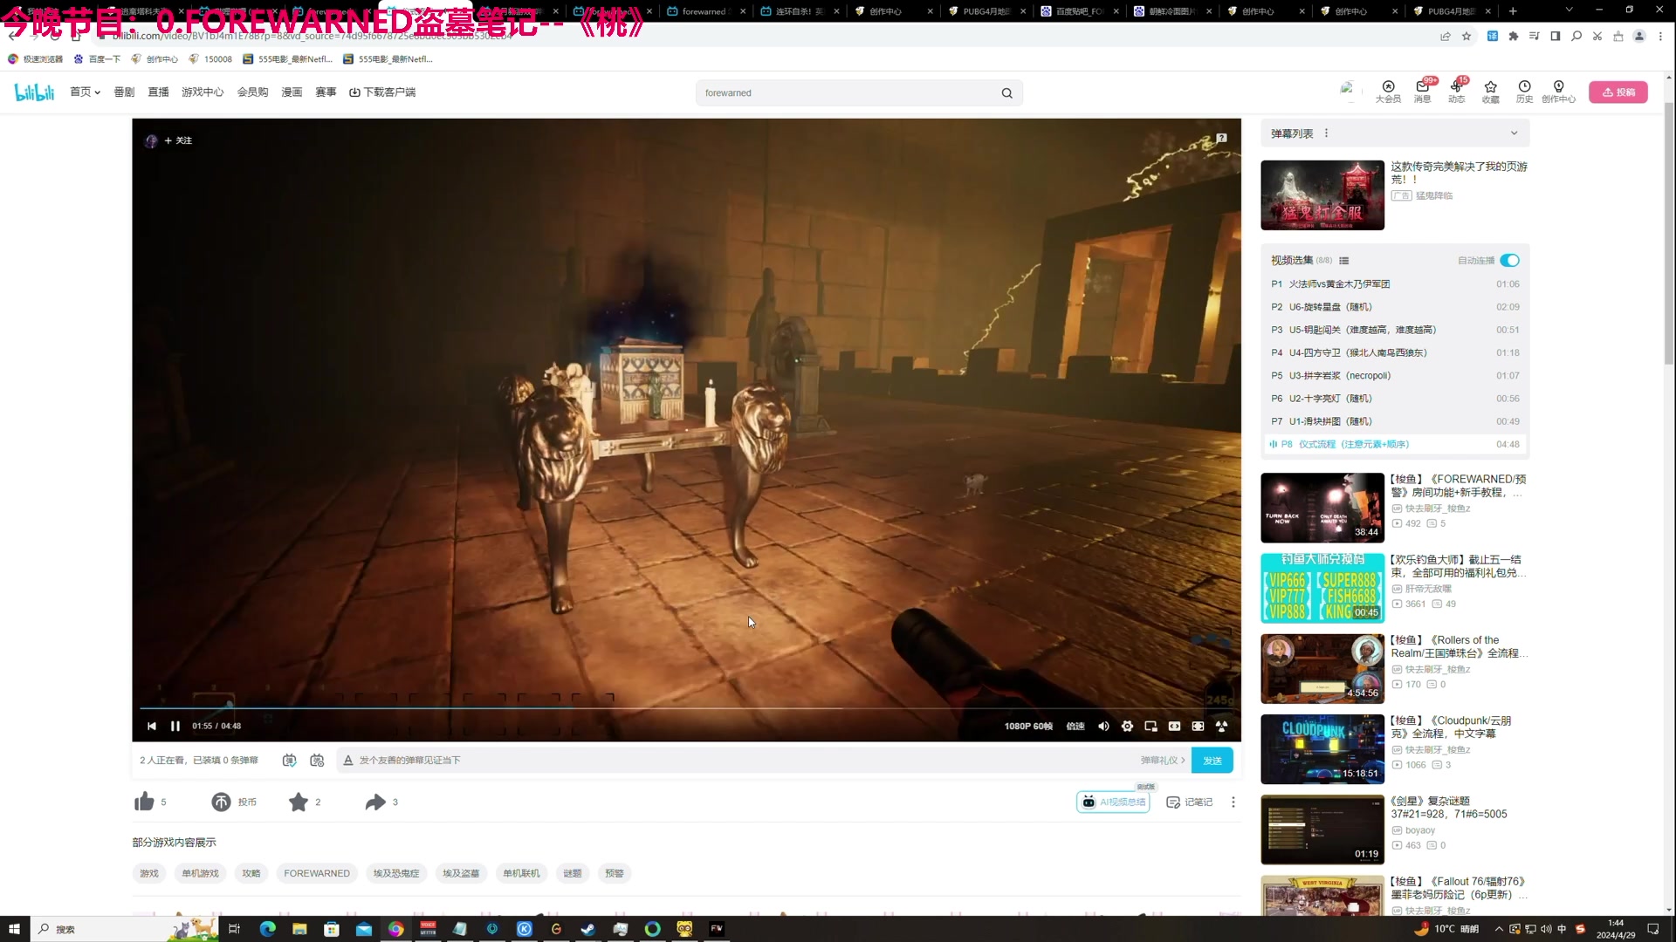Toggle the 自动连播 autoplay switch

(1510, 260)
